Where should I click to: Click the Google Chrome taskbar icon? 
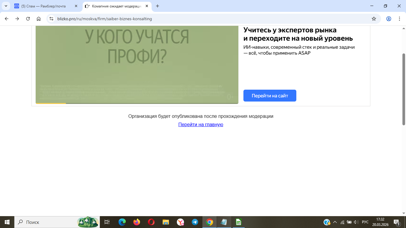[x=210, y=222]
